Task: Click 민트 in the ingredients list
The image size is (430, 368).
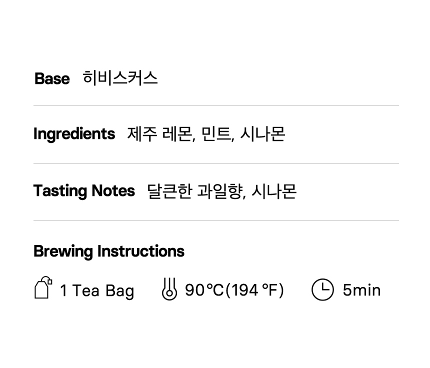Action: 216,134
